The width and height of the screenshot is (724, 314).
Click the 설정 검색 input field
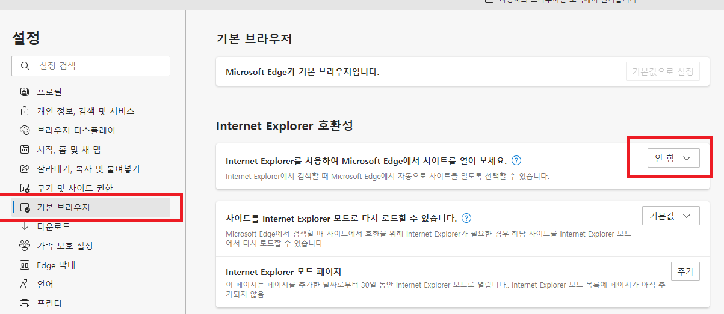click(91, 66)
